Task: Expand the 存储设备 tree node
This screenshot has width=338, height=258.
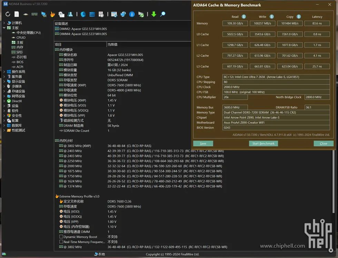Action: pos(4,91)
